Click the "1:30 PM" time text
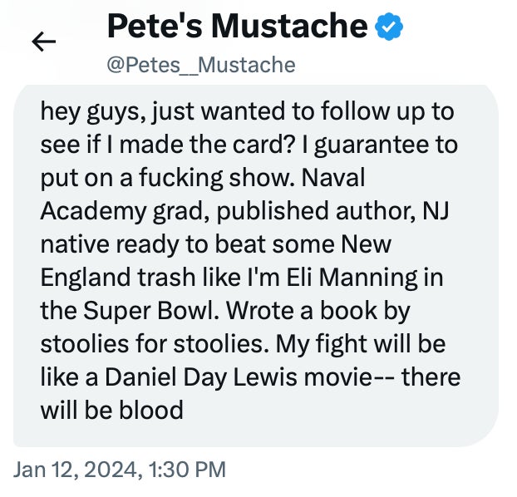The height and width of the screenshot is (497, 517). click(x=191, y=470)
